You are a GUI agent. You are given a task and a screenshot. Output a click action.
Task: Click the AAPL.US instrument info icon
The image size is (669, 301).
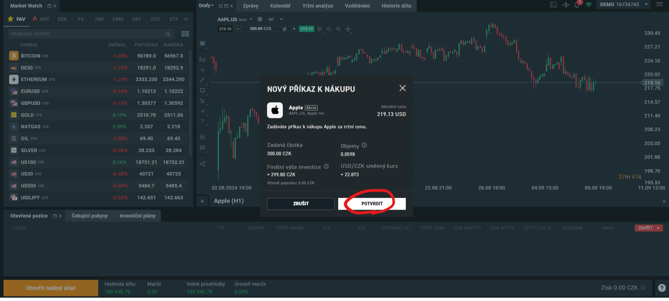260,20
